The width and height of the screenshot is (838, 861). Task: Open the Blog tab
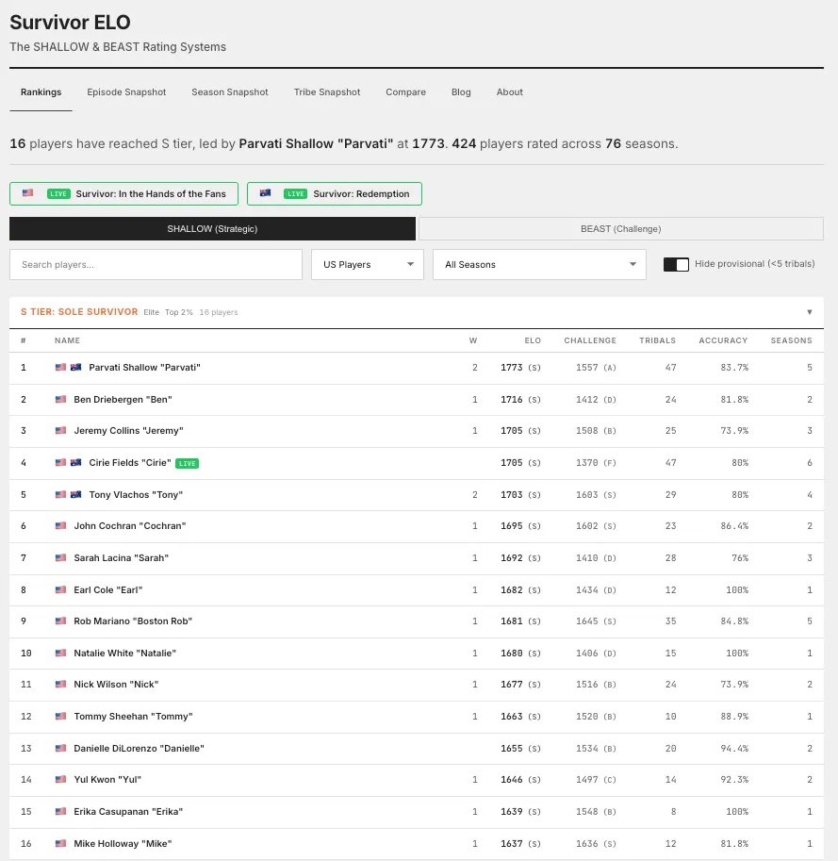pyautogui.click(x=461, y=92)
